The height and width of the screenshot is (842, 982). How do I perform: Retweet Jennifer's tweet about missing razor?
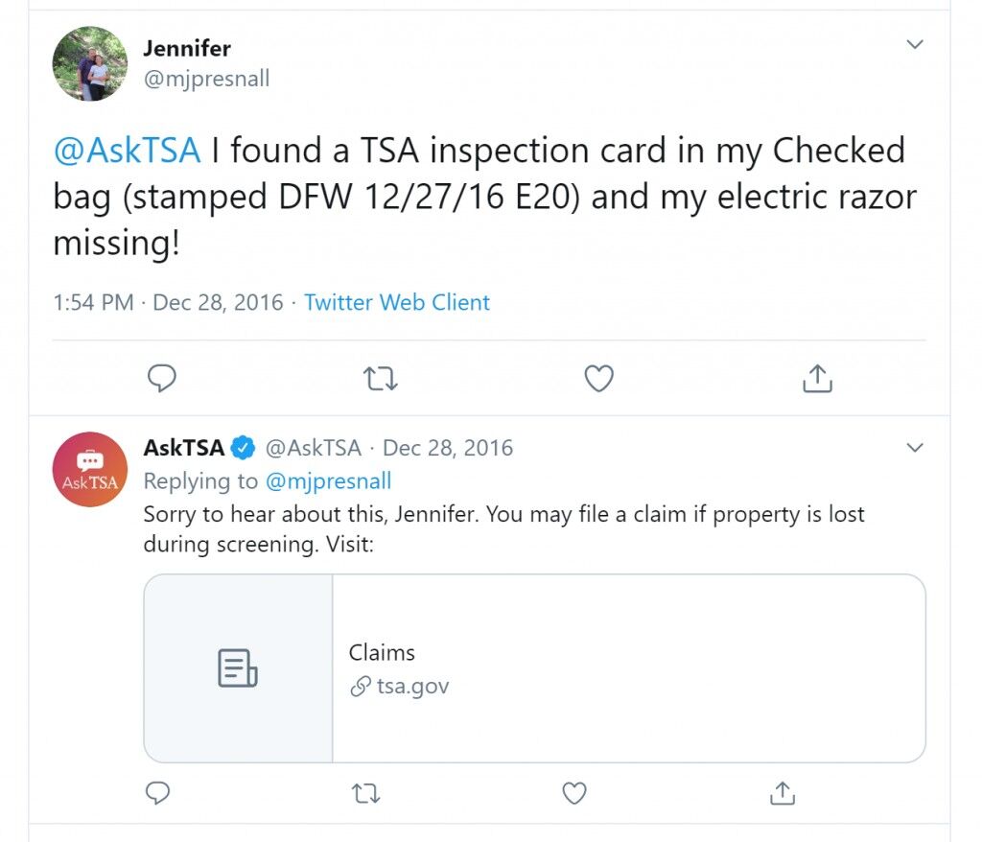pos(381,379)
